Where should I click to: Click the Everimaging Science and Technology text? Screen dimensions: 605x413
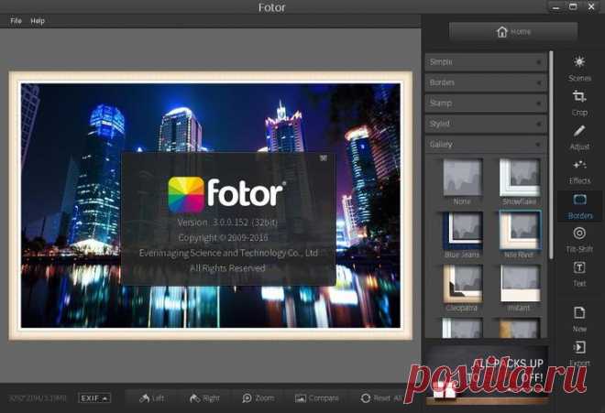point(228,253)
